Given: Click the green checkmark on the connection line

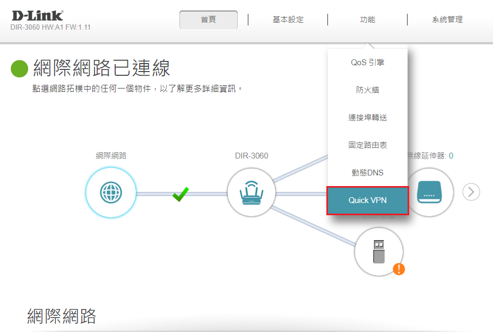Looking at the screenshot, I should click(x=180, y=194).
